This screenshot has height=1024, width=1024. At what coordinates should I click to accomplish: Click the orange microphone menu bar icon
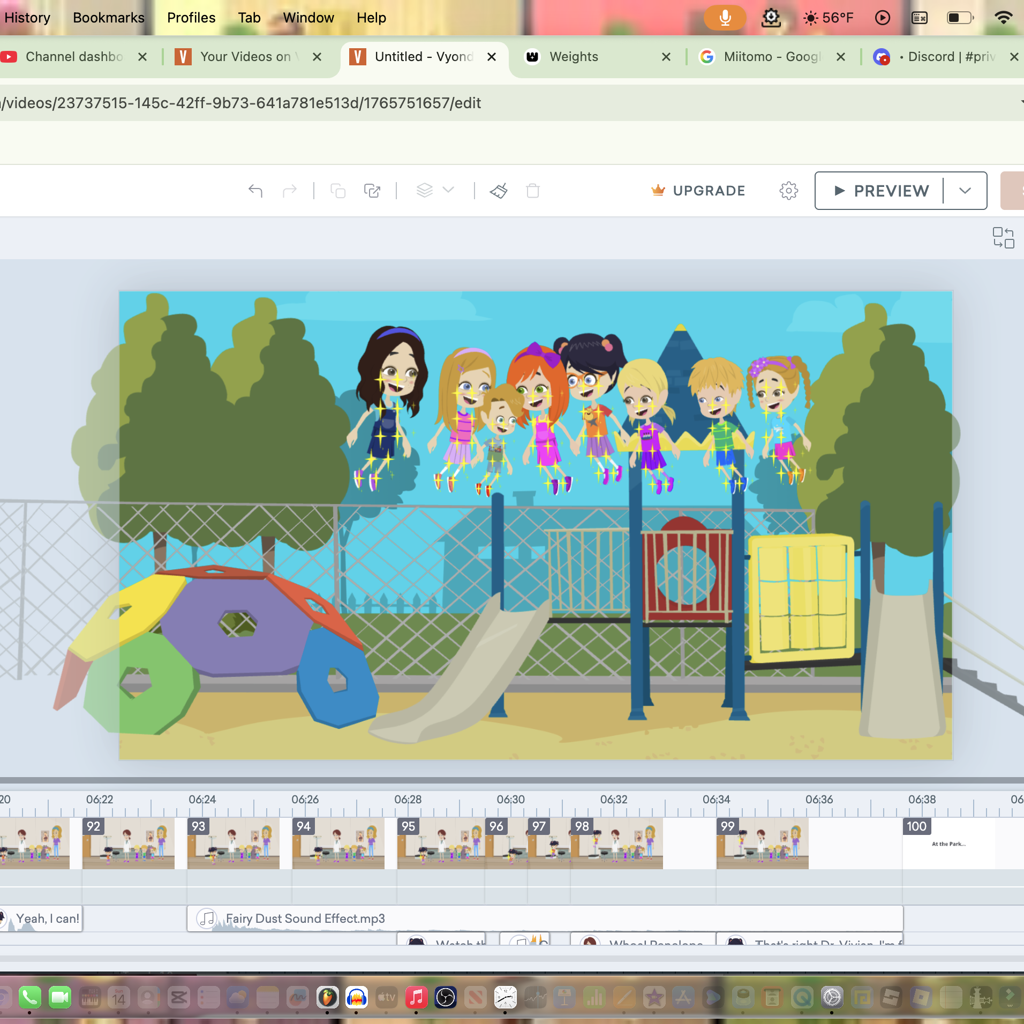(725, 18)
